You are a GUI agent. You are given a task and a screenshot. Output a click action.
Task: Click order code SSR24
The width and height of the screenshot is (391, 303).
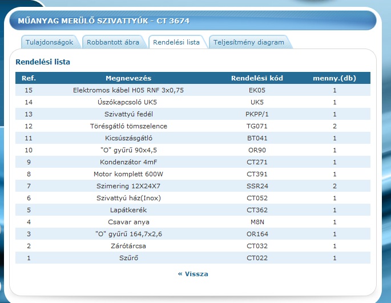(257, 186)
